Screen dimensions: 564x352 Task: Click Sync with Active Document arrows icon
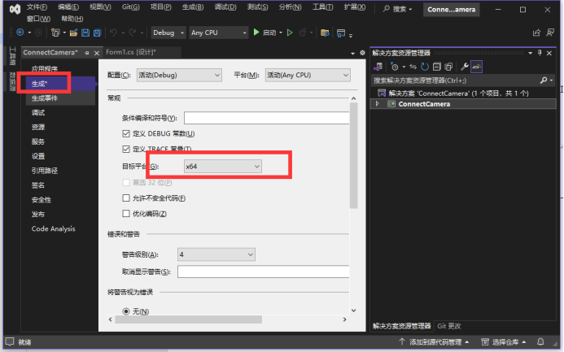pos(413,67)
